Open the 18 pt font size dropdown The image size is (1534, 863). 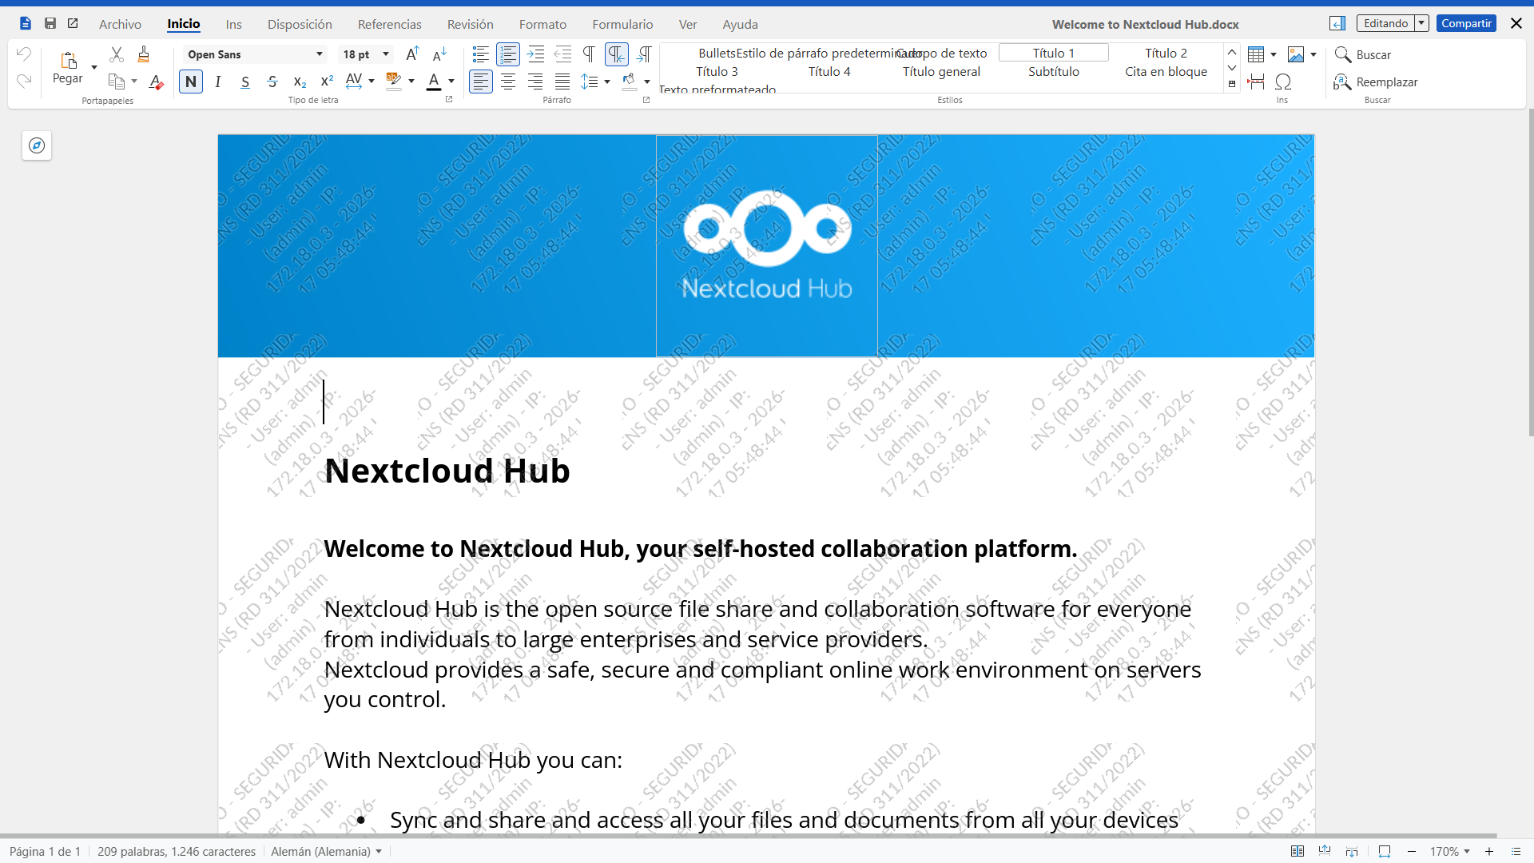click(386, 54)
